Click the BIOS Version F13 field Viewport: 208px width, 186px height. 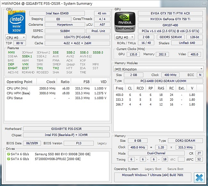[79, 143]
